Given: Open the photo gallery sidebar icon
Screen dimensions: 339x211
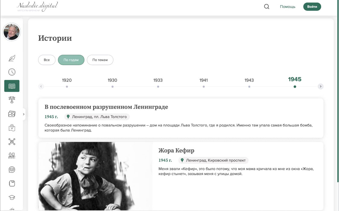Looking at the screenshot, I should tap(12, 114).
